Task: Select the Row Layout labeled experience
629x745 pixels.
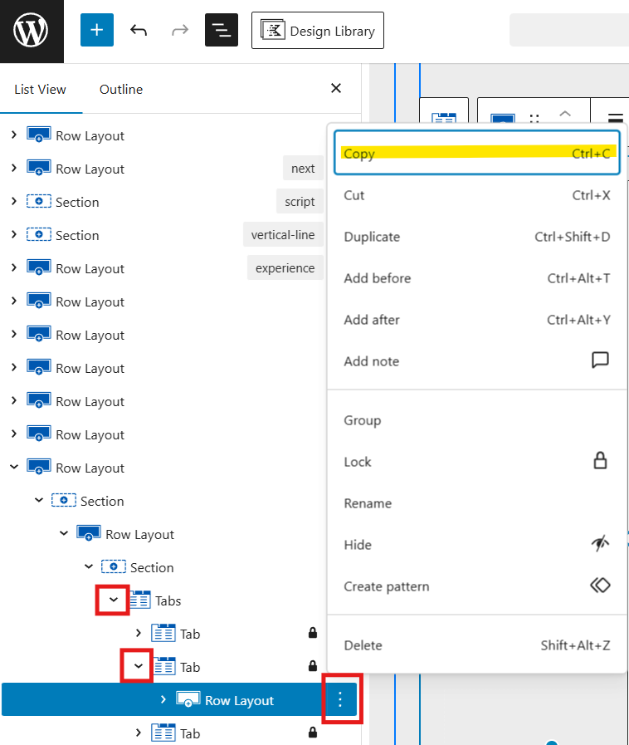Action: coord(90,268)
